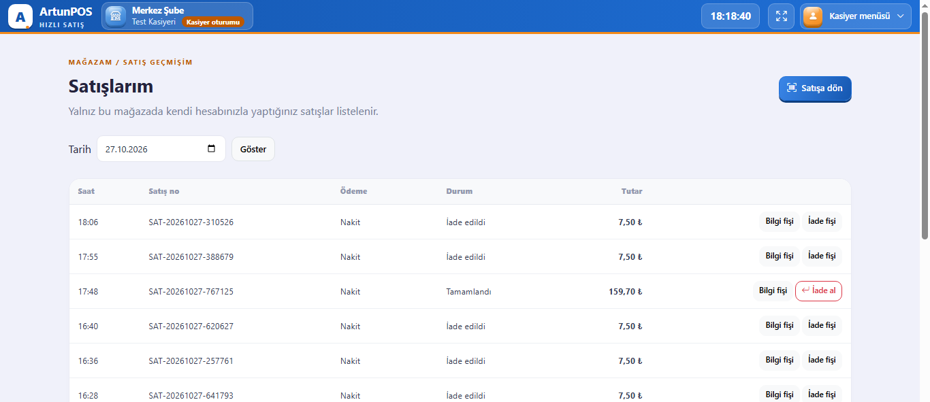Image resolution: width=930 pixels, height=402 pixels.
Task: Click the cashier avatar icon
Action: click(813, 16)
